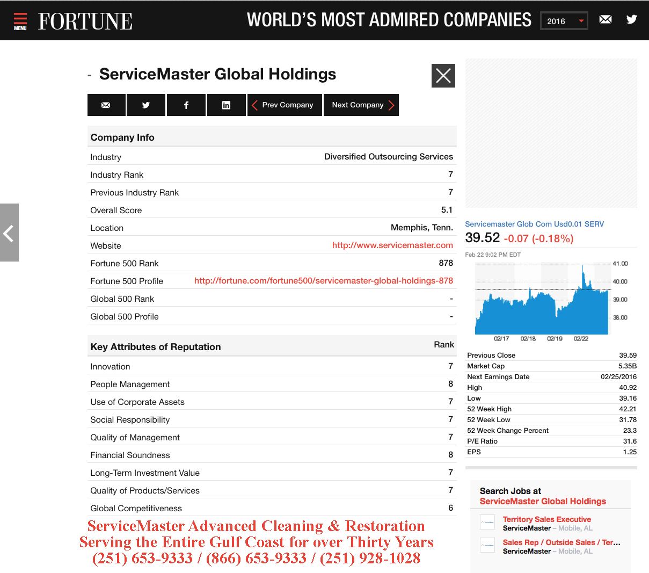Open Sales Rep / Outside Sales job link
The height and width of the screenshot is (573, 649).
click(562, 542)
